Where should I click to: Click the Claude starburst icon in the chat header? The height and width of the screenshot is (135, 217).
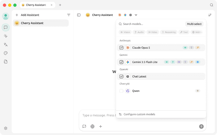pyautogui.click(x=120, y=15)
